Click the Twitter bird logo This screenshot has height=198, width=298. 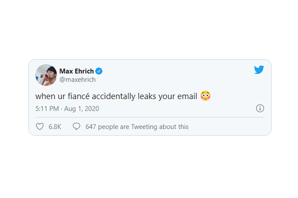(x=259, y=70)
